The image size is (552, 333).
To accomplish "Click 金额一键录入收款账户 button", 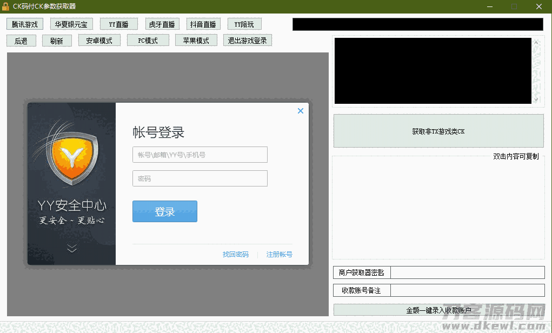I will (438, 310).
